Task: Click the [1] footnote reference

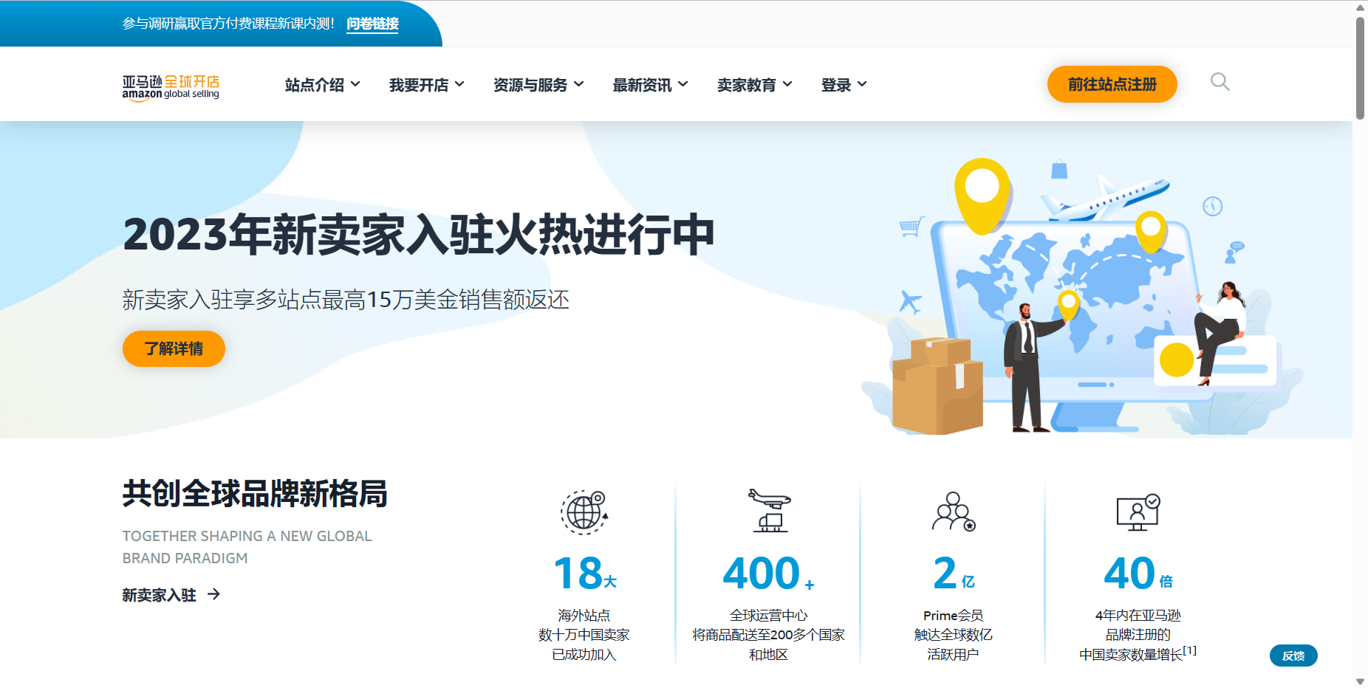Action: coord(1190,650)
